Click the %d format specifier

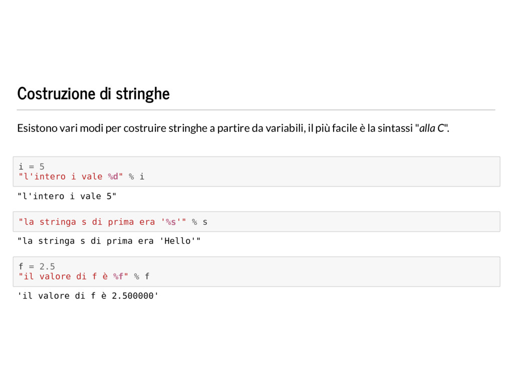[x=113, y=177]
